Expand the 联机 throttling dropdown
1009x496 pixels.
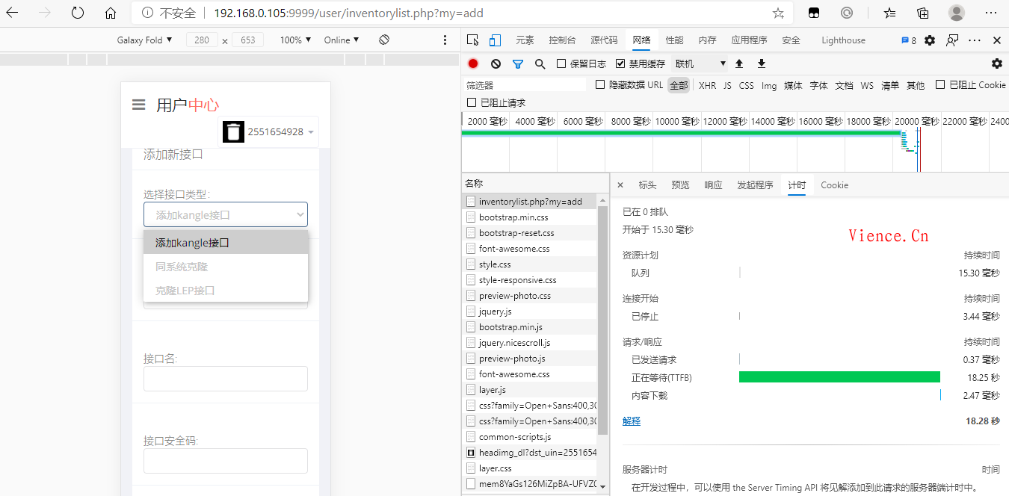point(700,64)
